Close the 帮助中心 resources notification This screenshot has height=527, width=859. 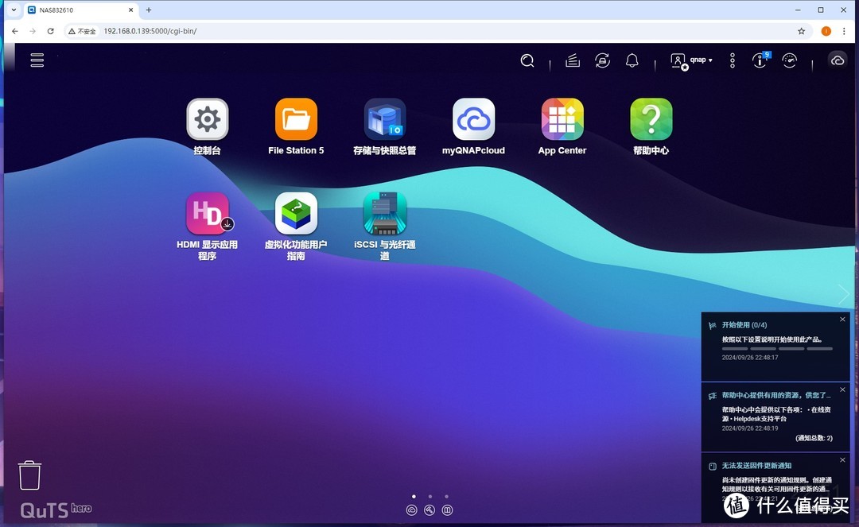click(842, 389)
